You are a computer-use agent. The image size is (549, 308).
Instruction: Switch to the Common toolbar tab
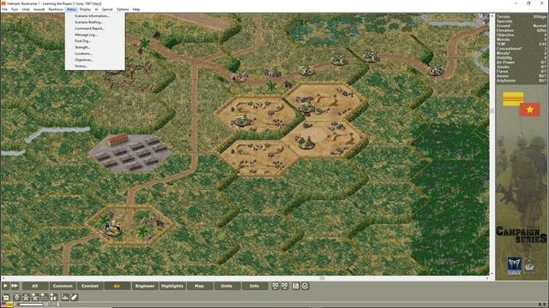coord(63,286)
